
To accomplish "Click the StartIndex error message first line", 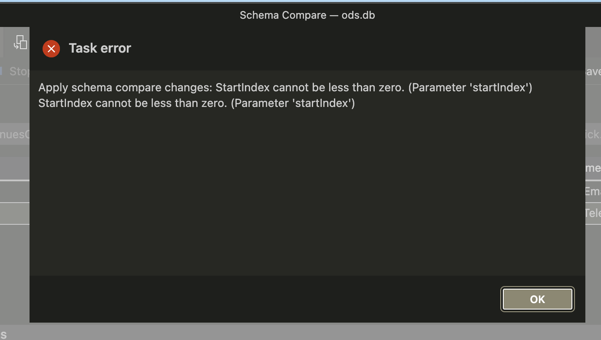I will 284,87.
